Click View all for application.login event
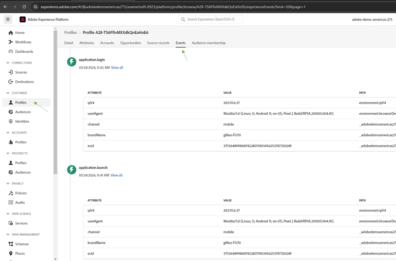The image size is (396, 261). (117, 68)
